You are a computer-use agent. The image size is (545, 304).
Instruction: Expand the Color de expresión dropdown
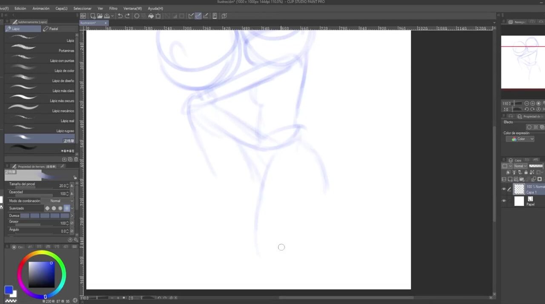tap(520, 139)
